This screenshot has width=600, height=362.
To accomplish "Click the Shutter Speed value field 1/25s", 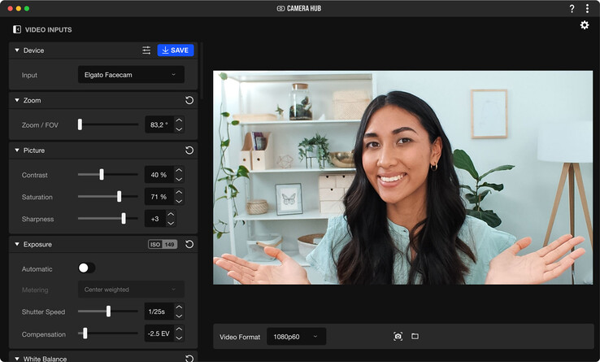I will [x=159, y=312].
